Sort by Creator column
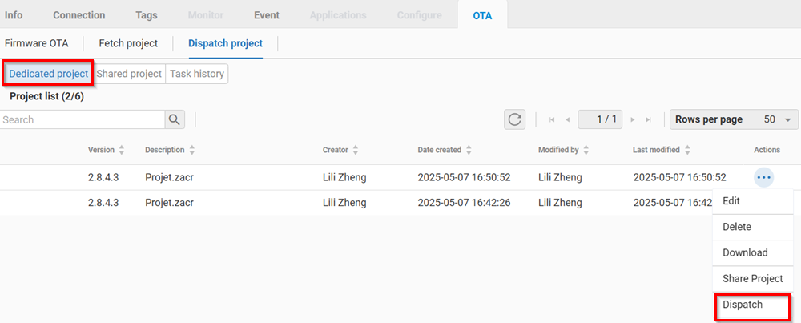 pyautogui.click(x=355, y=150)
